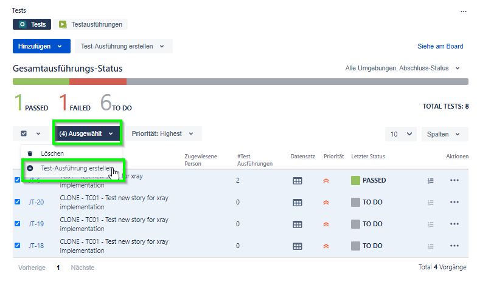
Task: Click the highest priority icon in the JT-18 row
Action: (326, 246)
